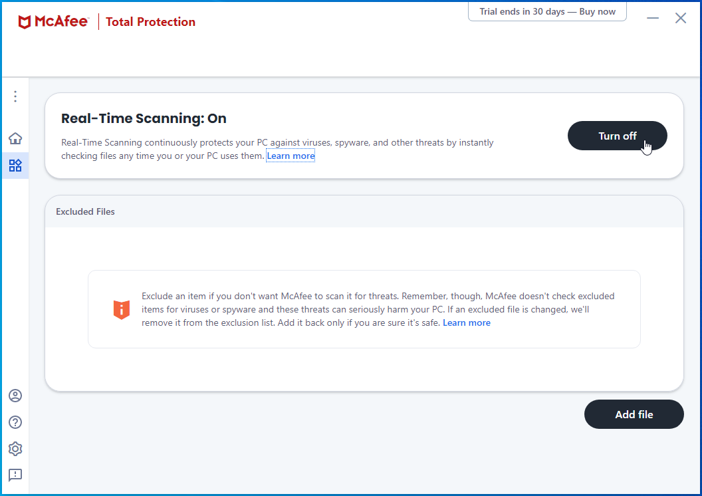Screen dimensions: 702x496
Task: Click the Add file button
Action: click(634, 414)
